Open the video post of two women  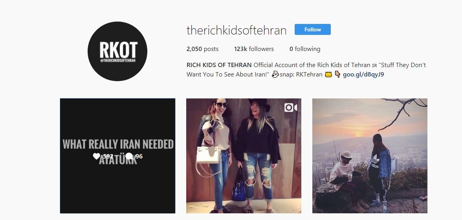(244, 156)
